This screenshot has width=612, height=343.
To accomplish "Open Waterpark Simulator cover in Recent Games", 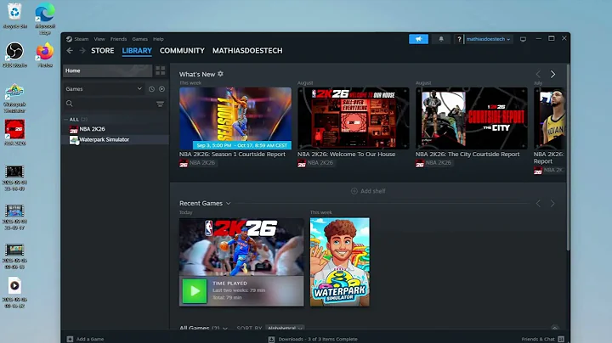I will tap(339, 262).
